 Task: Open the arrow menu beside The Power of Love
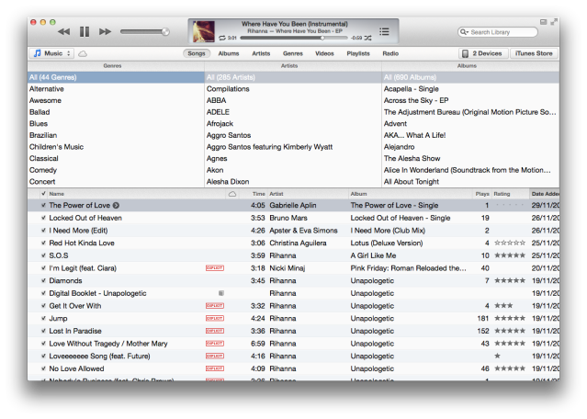[116, 206]
